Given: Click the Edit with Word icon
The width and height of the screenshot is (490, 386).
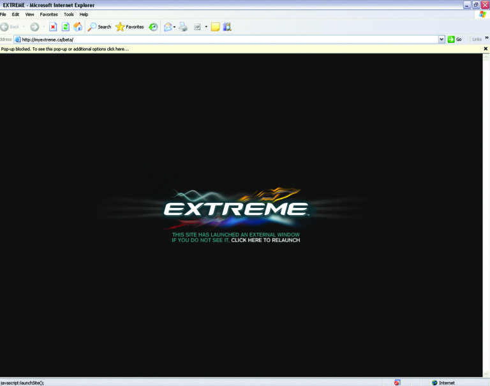Looking at the screenshot, I should 197,27.
